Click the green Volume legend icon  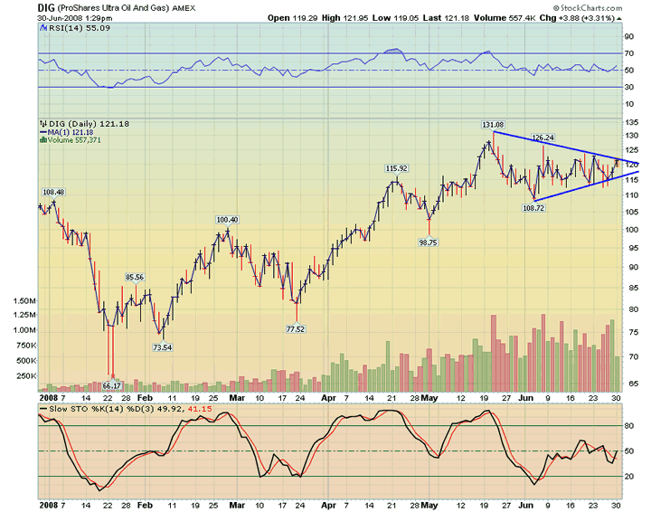click(42, 140)
